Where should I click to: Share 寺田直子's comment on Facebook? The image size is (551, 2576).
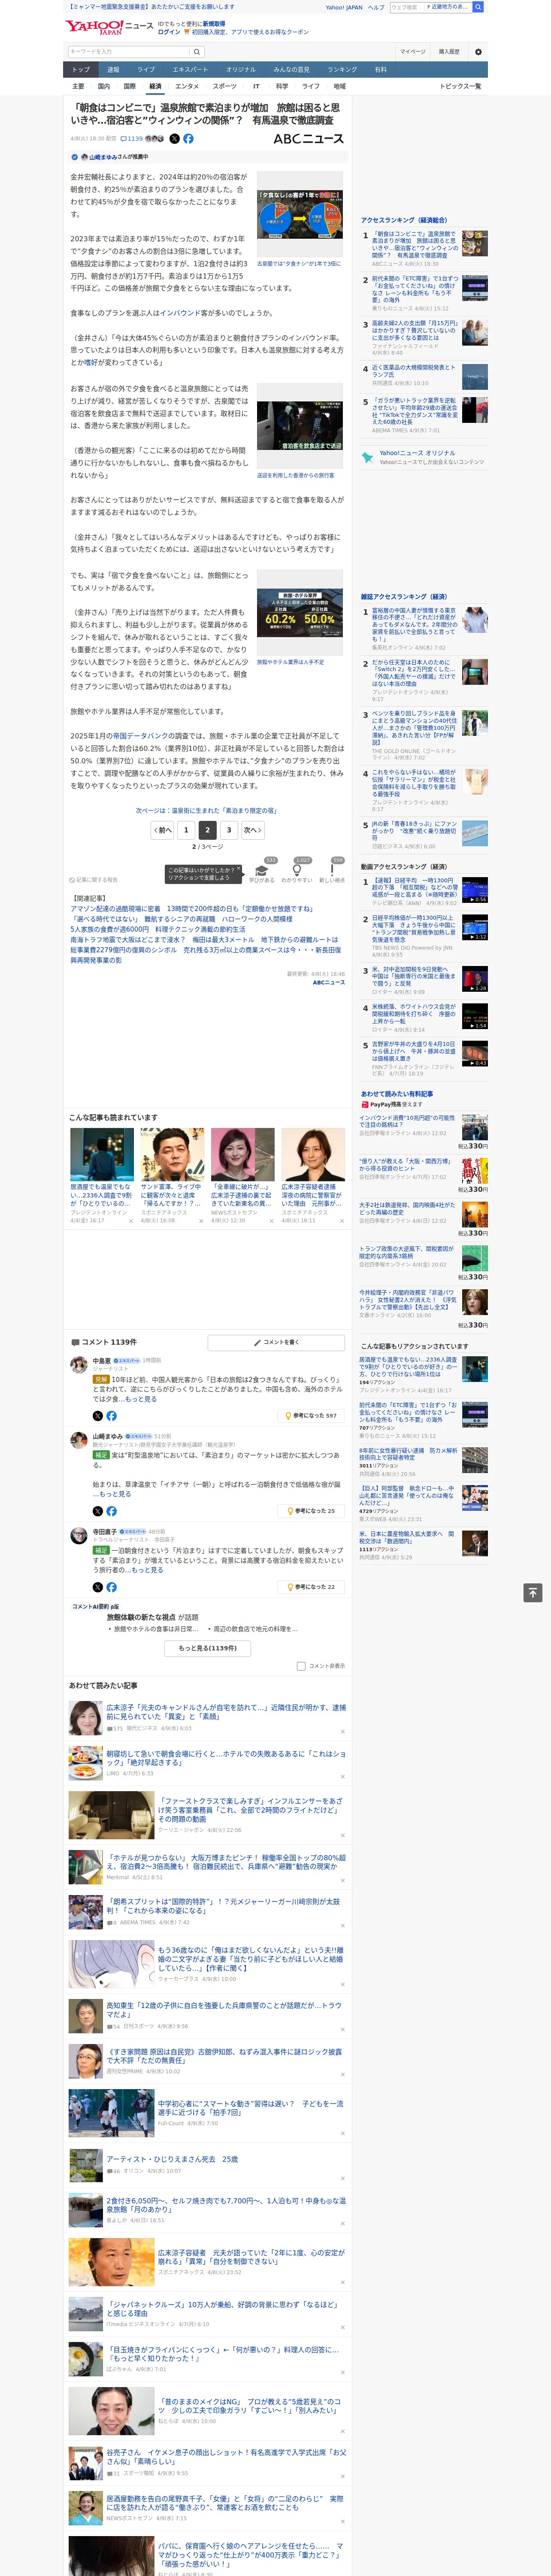pos(111,1587)
